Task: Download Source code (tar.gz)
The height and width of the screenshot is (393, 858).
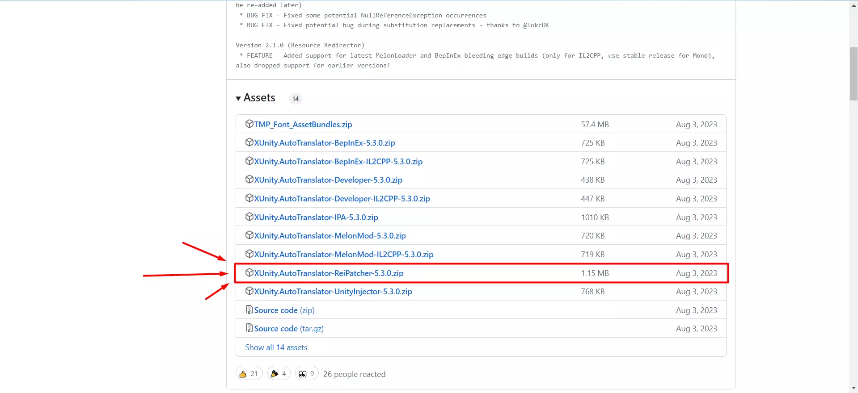Action: (289, 329)
